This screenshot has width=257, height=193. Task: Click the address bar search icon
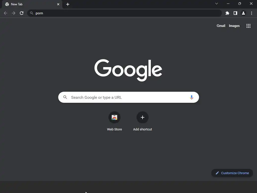point(31,13)
